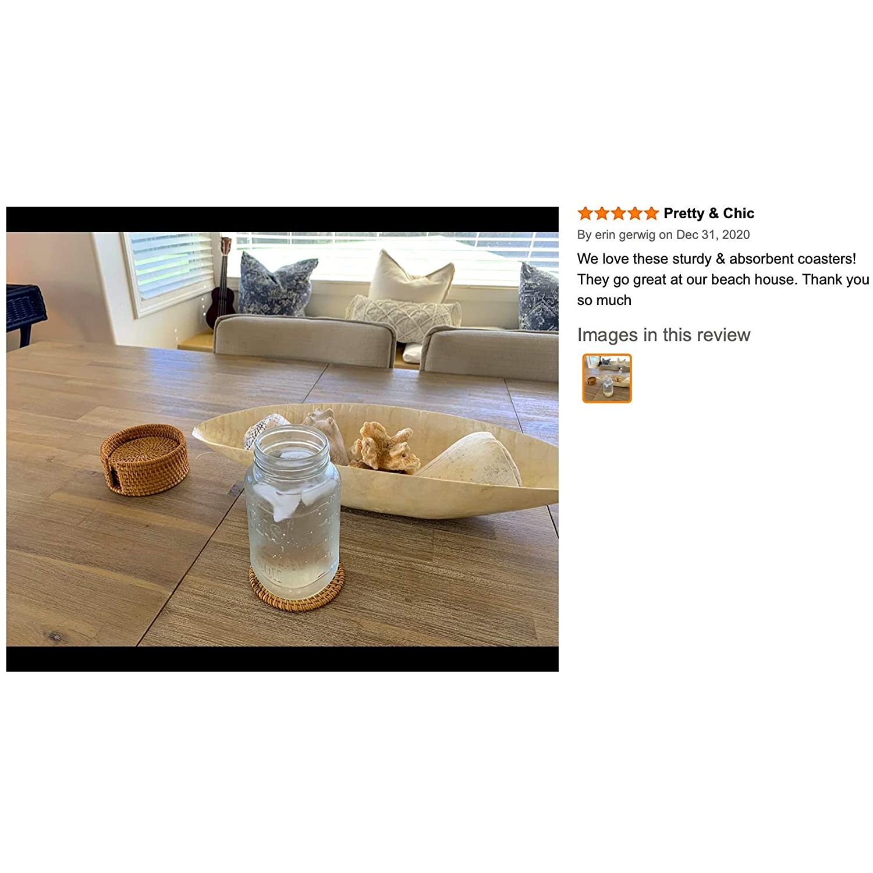This screenshot has width=873, height=873.
Task: Click the middle third rating star
Action: coord(618,214)
